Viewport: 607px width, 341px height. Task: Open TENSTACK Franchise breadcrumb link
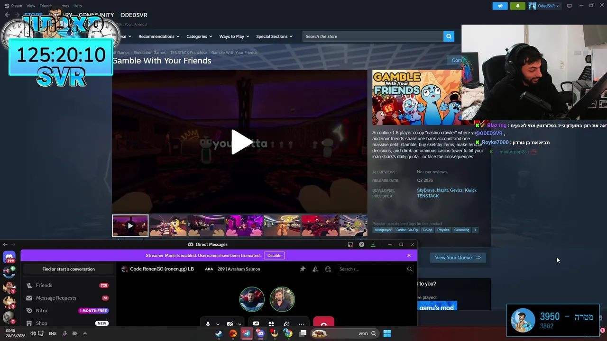point(188,53)
